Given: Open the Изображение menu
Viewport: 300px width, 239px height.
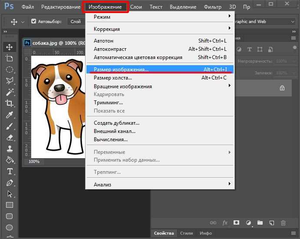Looking at the screenshot, I should click(x=105, y=7).
